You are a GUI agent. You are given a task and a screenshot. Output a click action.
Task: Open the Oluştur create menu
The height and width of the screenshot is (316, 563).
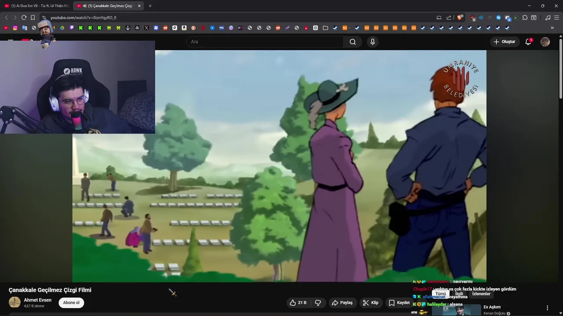504,42
